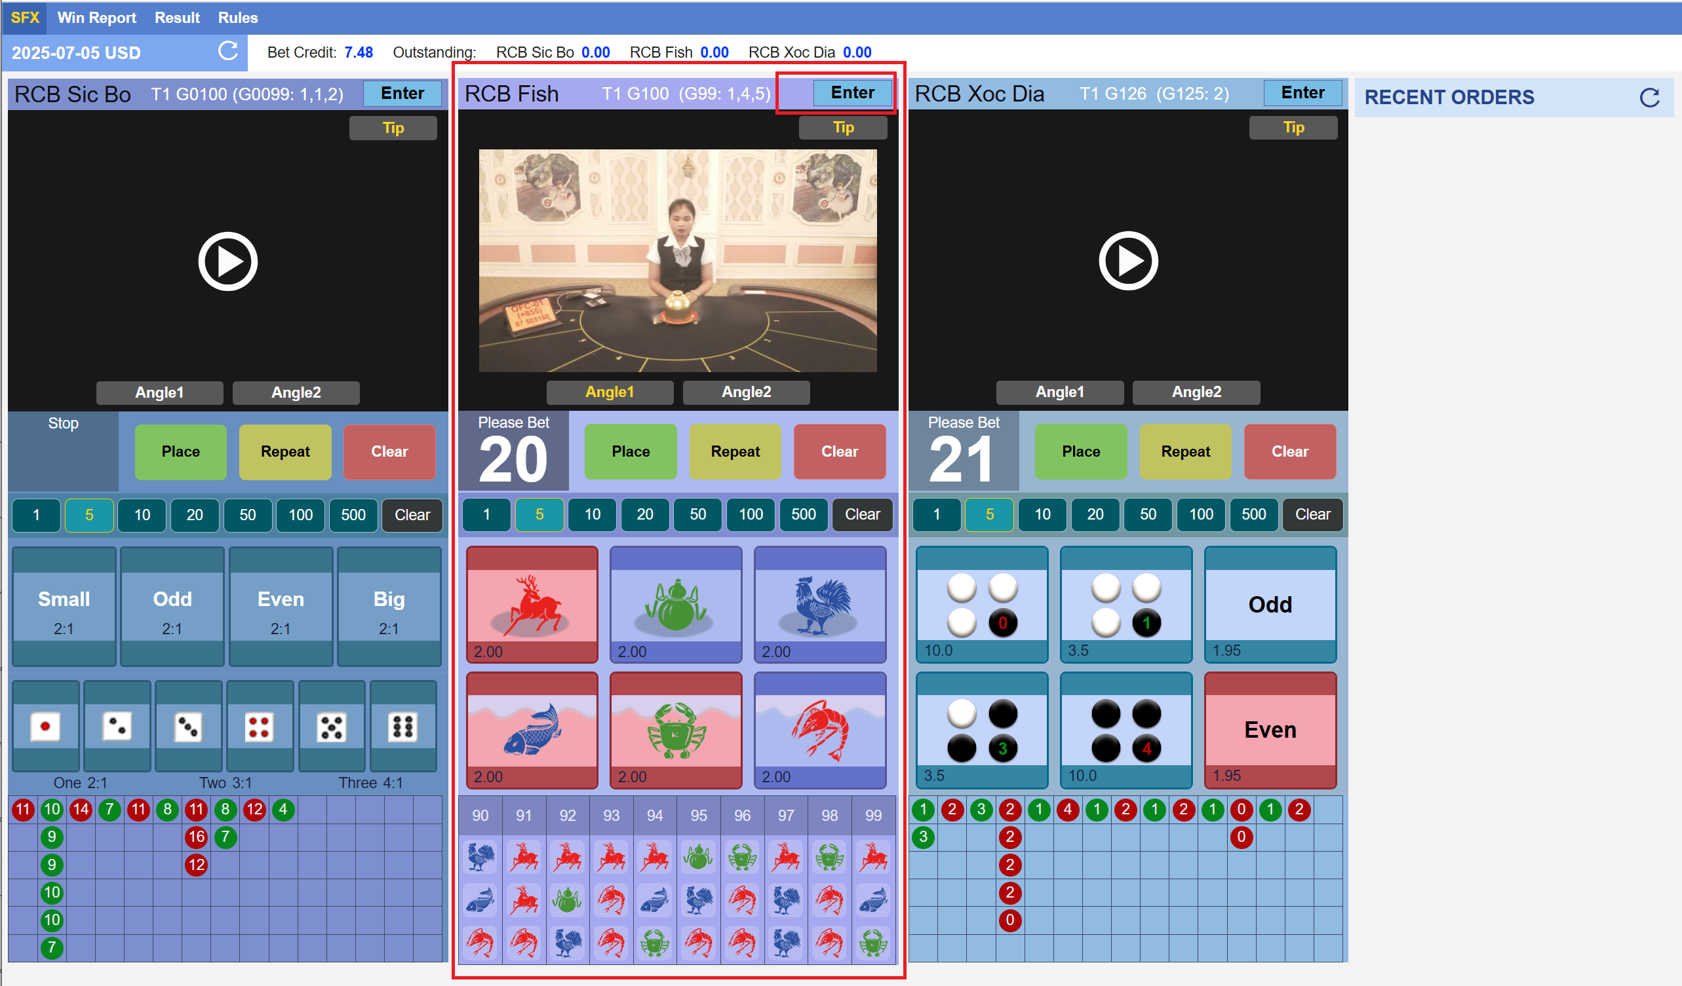Select chip 50 in RCB Fish
This screenshot has width=1682, height=986.
coord(697,514)
